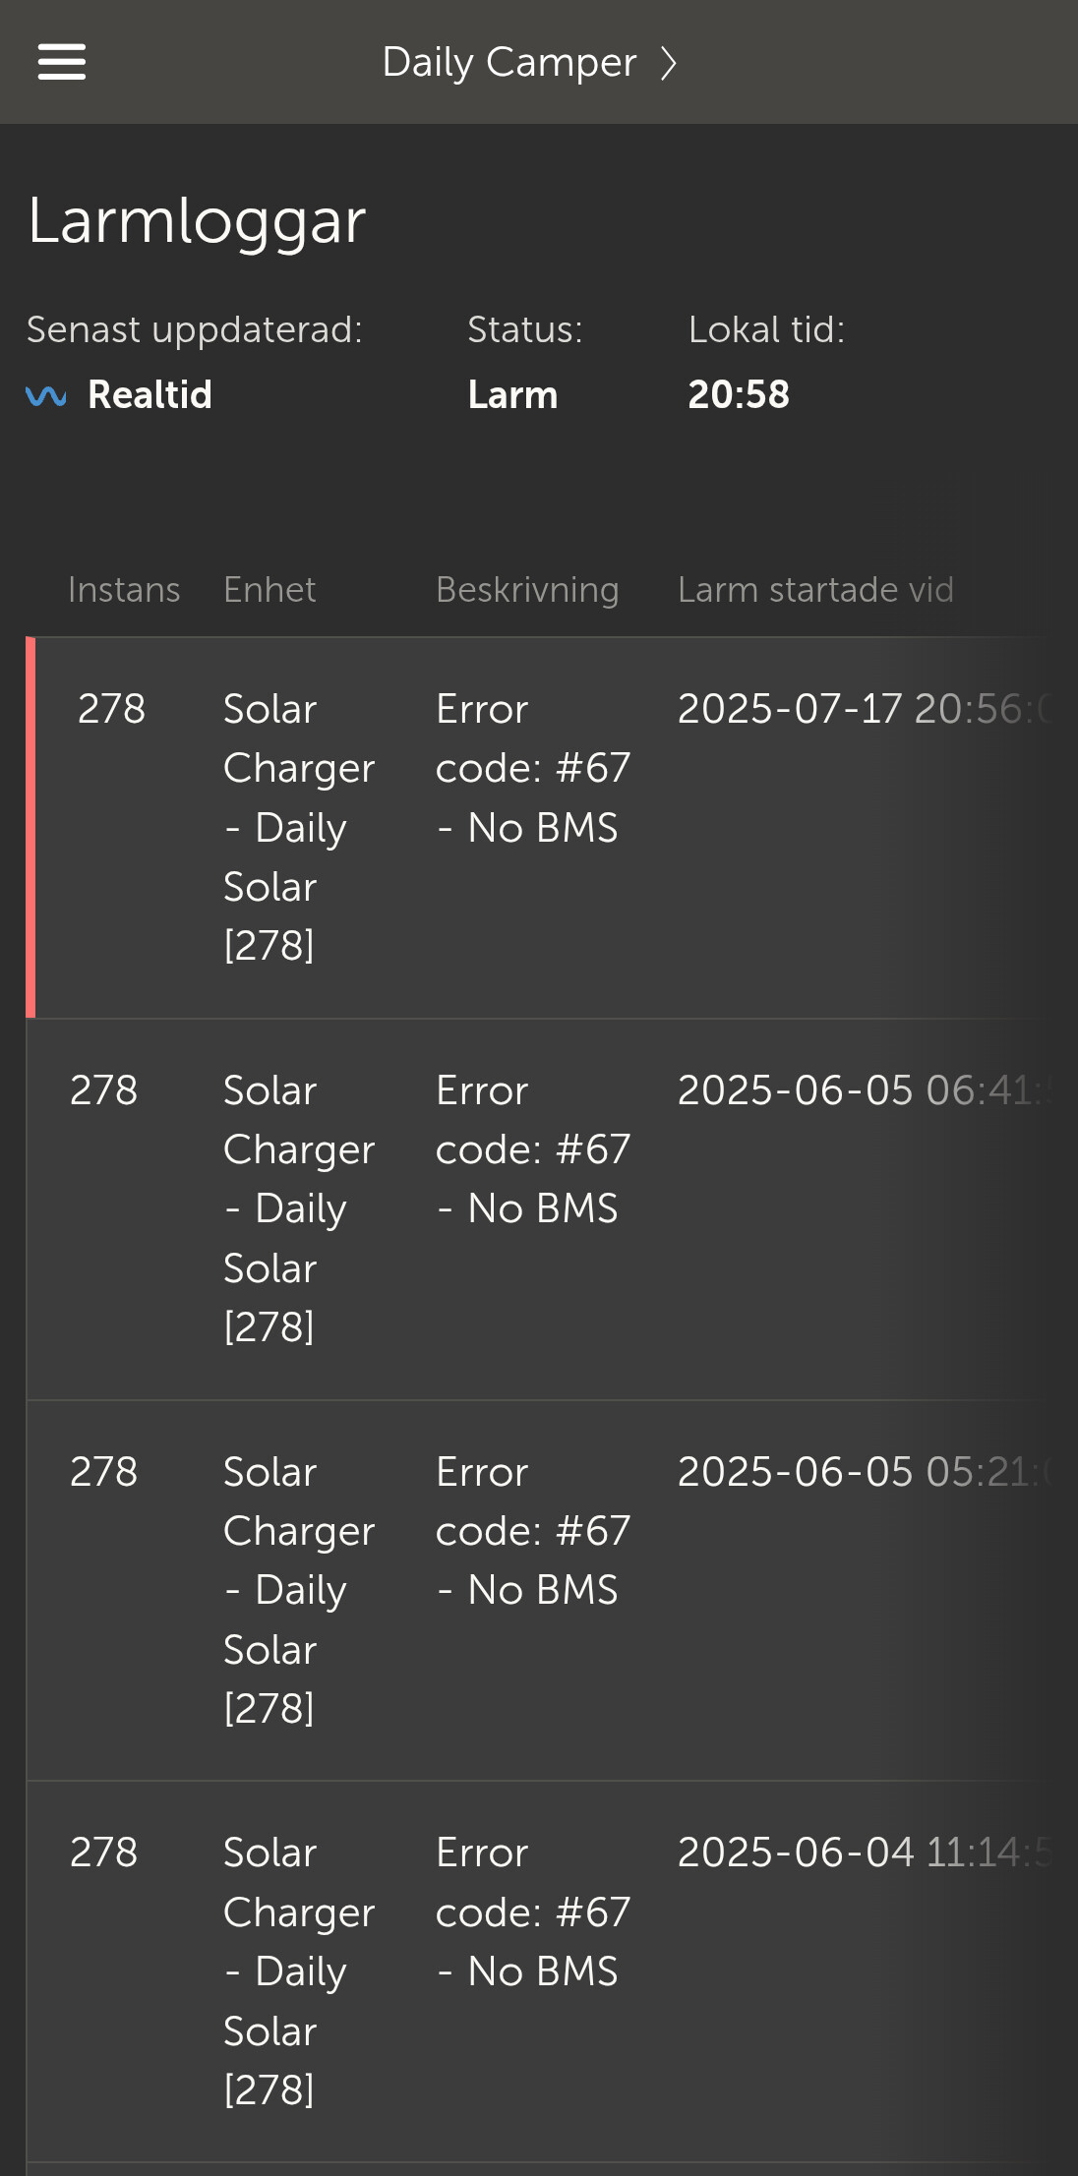The image size is (1078, 2176).
Task: Sort by the Enhet column header
Action: point(269,590)
